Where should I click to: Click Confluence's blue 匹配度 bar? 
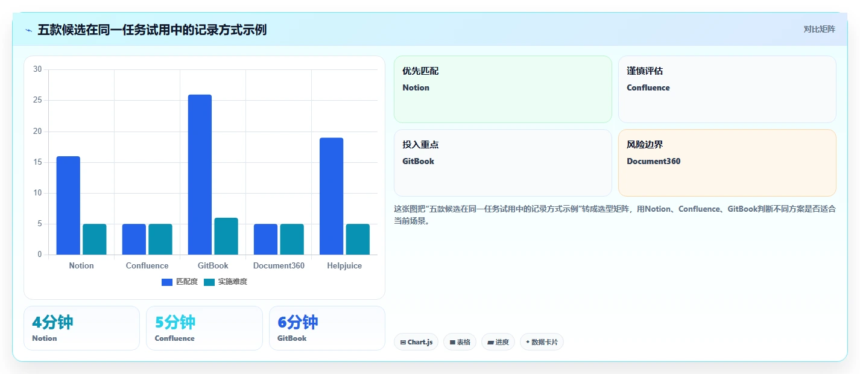pyautogui.click(x=134, y=239)
